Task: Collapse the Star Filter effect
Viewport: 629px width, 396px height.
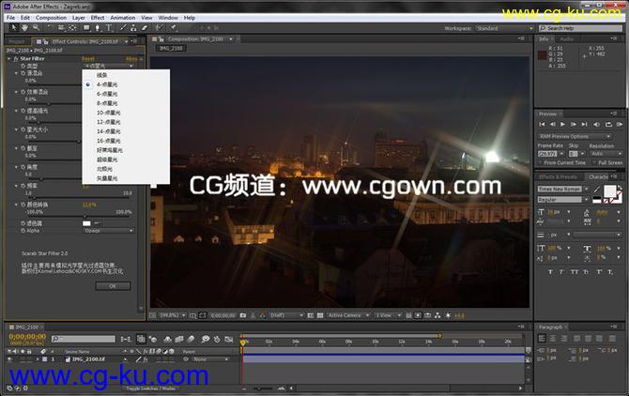Action: (9, 58)
